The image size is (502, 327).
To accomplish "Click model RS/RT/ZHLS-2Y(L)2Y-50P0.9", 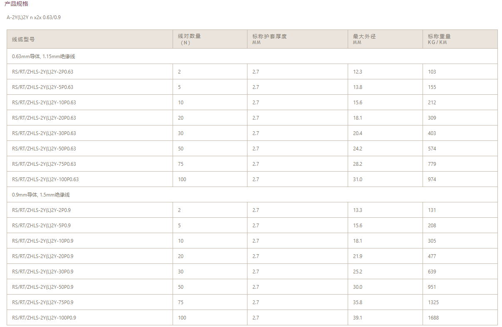I will (x=43, y=287).
